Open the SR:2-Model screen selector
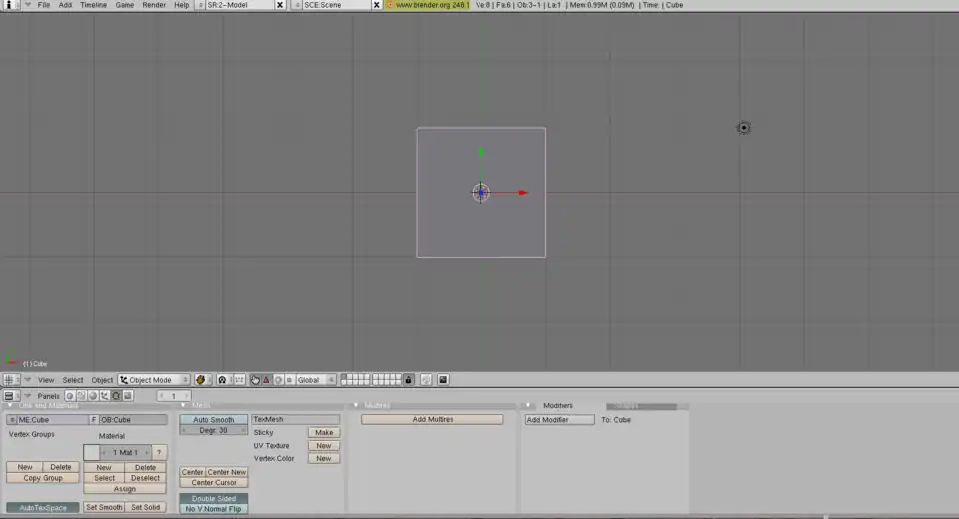 200,5
